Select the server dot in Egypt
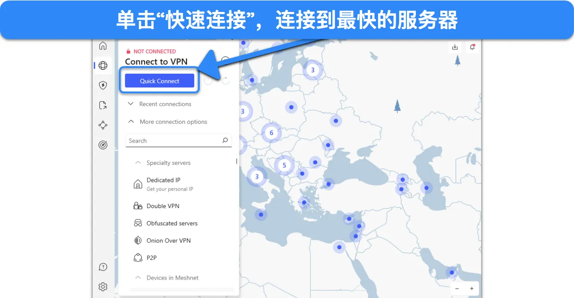Image resolution: width=574 pixels, height=298 pixels. pyautogui.click(x=340, y=247)
